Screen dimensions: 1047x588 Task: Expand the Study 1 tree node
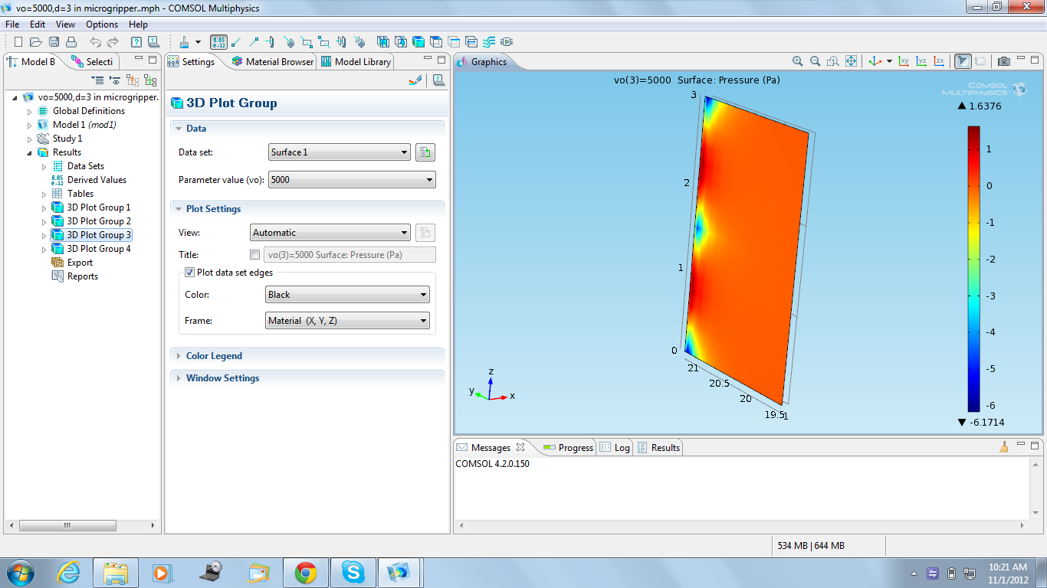[30, 139]
